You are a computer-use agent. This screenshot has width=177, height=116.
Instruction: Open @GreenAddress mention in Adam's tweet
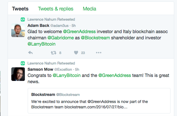79,31
